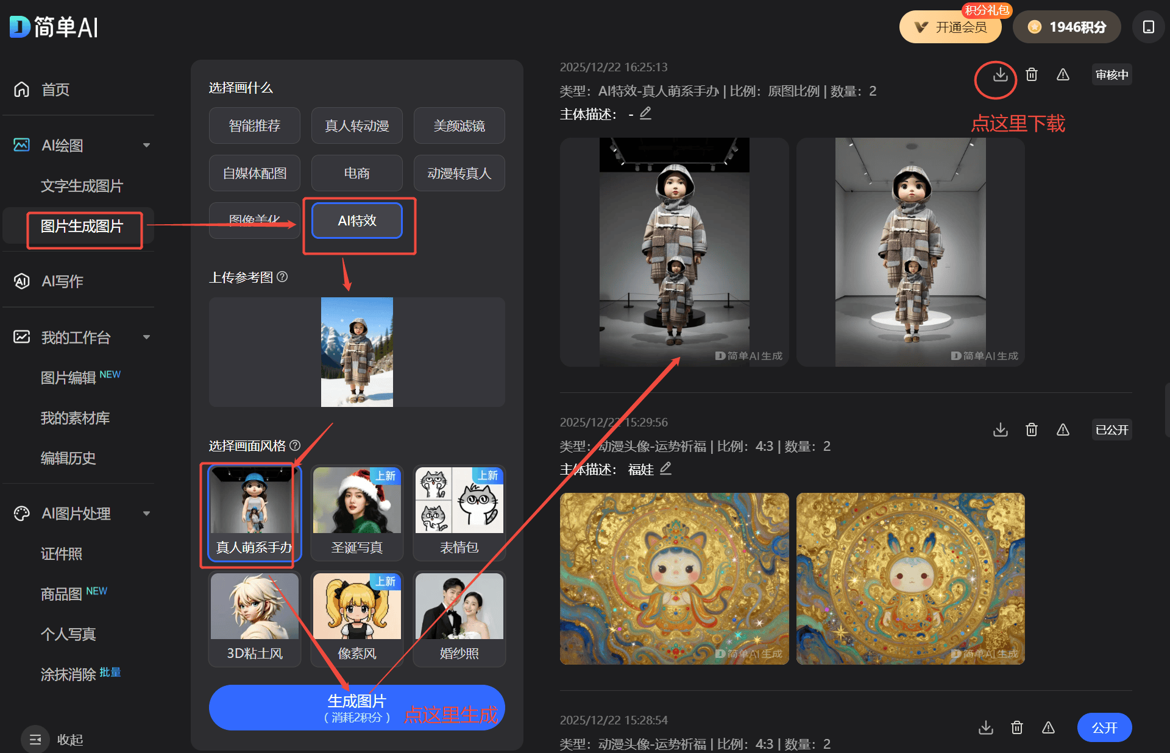Choose the 3D粘土风 style

click(255, 618)
